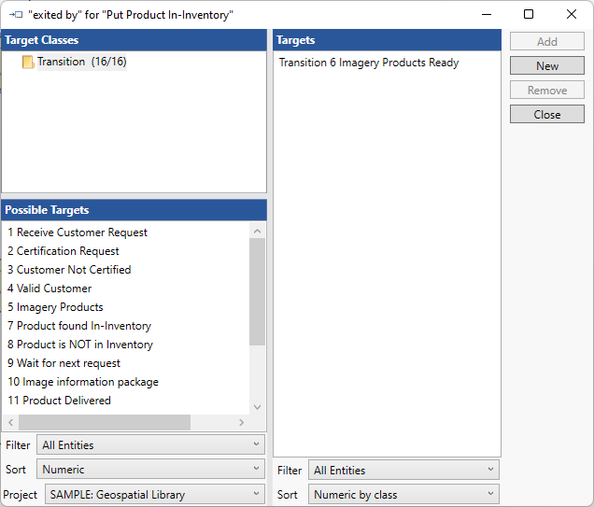Click the dialog title bar relationship icon
This screenshot has height=507, width=594.
coord(15,15)
